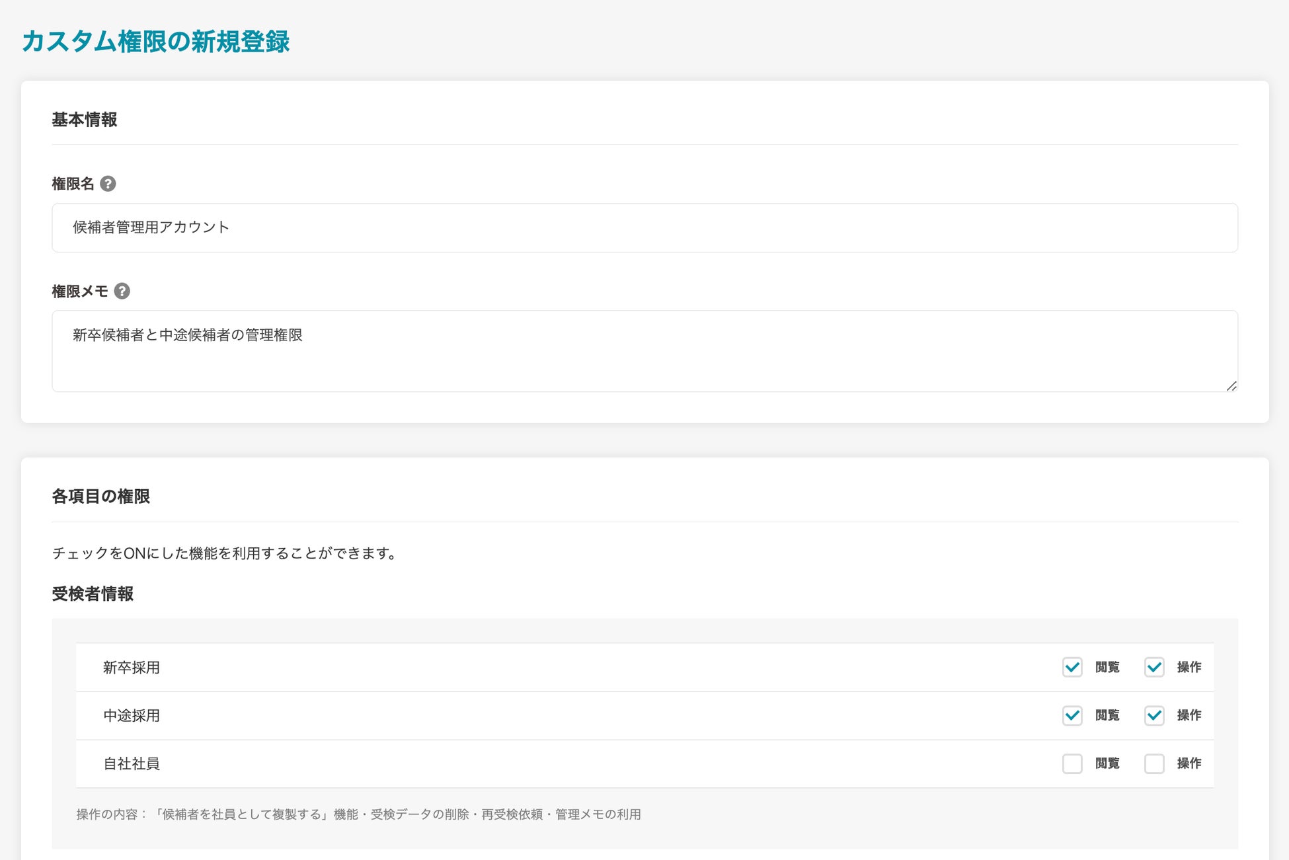Click the resize handle of the 権限メモ textarea
Viewport: 1289px width, 860px height.
click(1231, 386)
